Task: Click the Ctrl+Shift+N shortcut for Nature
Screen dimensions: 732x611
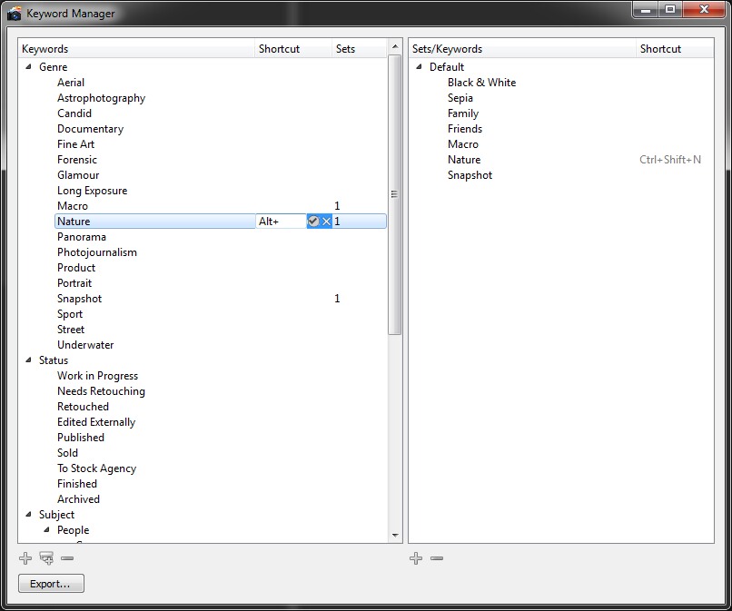Action: click(x=670, y=160)
